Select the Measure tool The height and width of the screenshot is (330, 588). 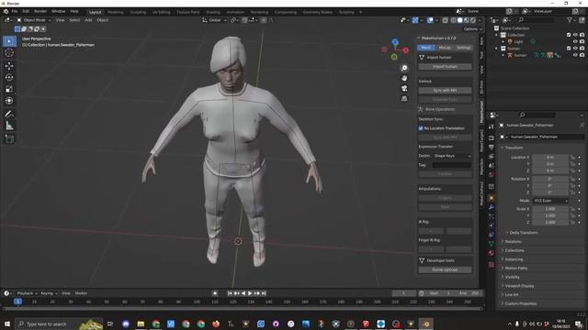coord(9,126)
